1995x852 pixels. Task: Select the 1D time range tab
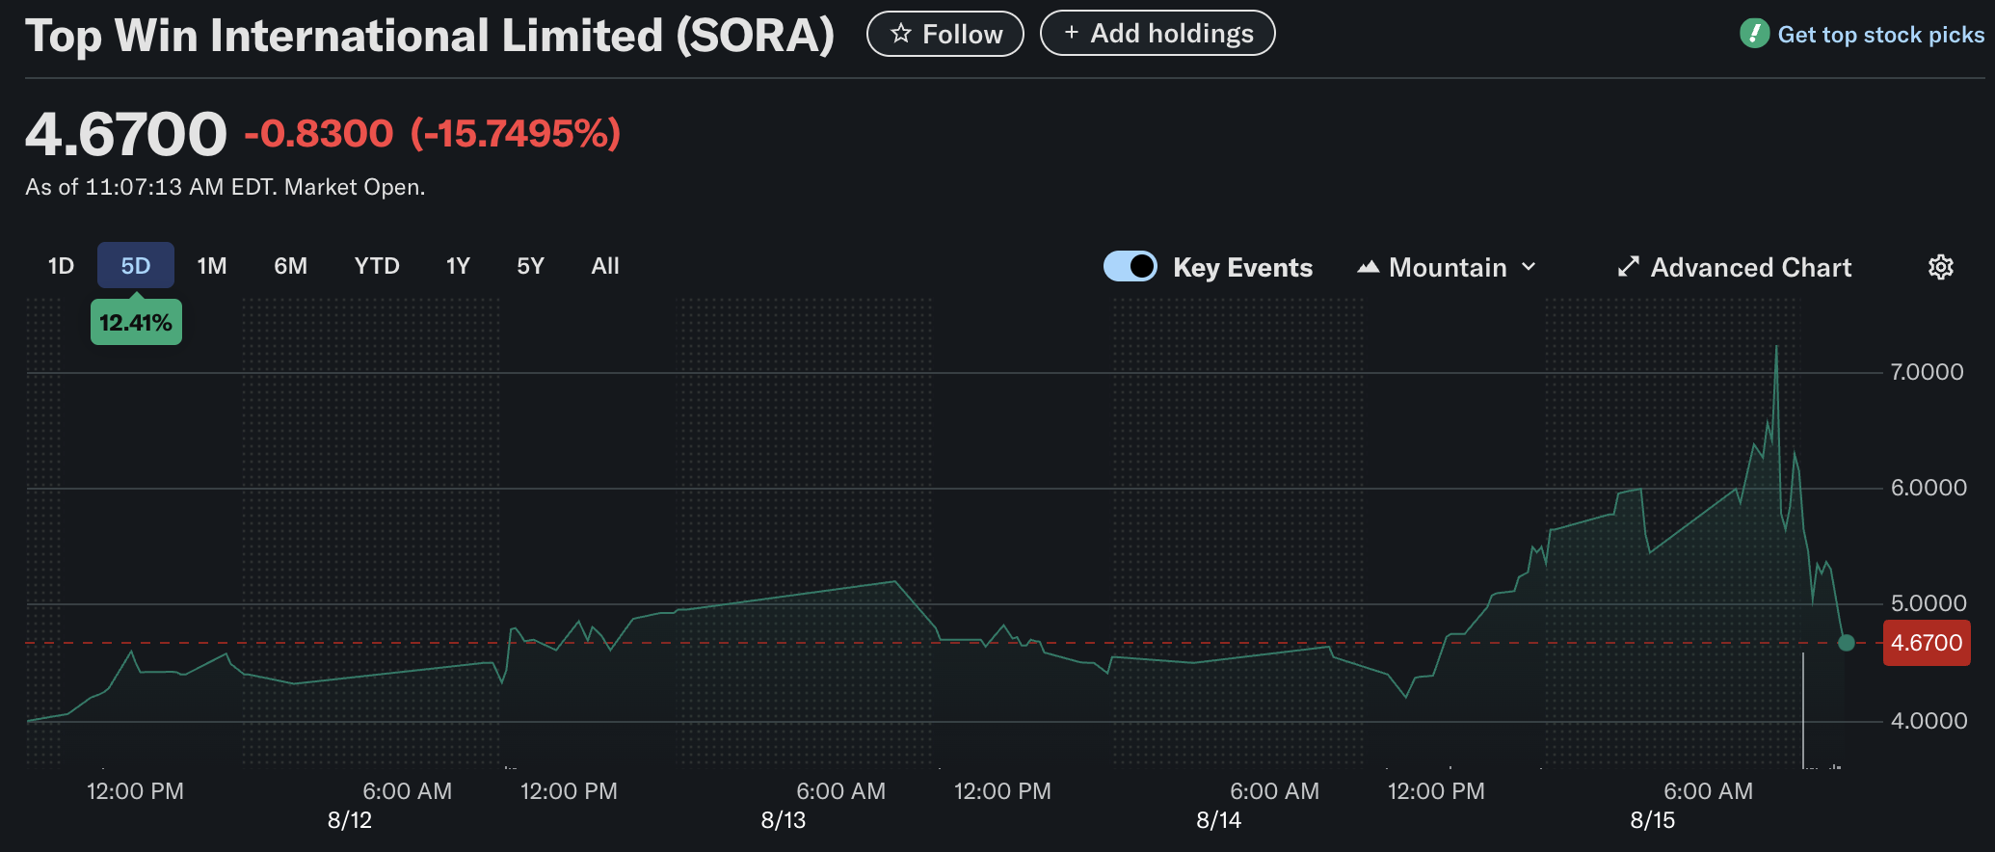(x=61, y=266)
